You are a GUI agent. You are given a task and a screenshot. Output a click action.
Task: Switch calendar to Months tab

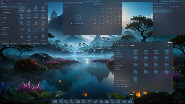coord(103,6)
